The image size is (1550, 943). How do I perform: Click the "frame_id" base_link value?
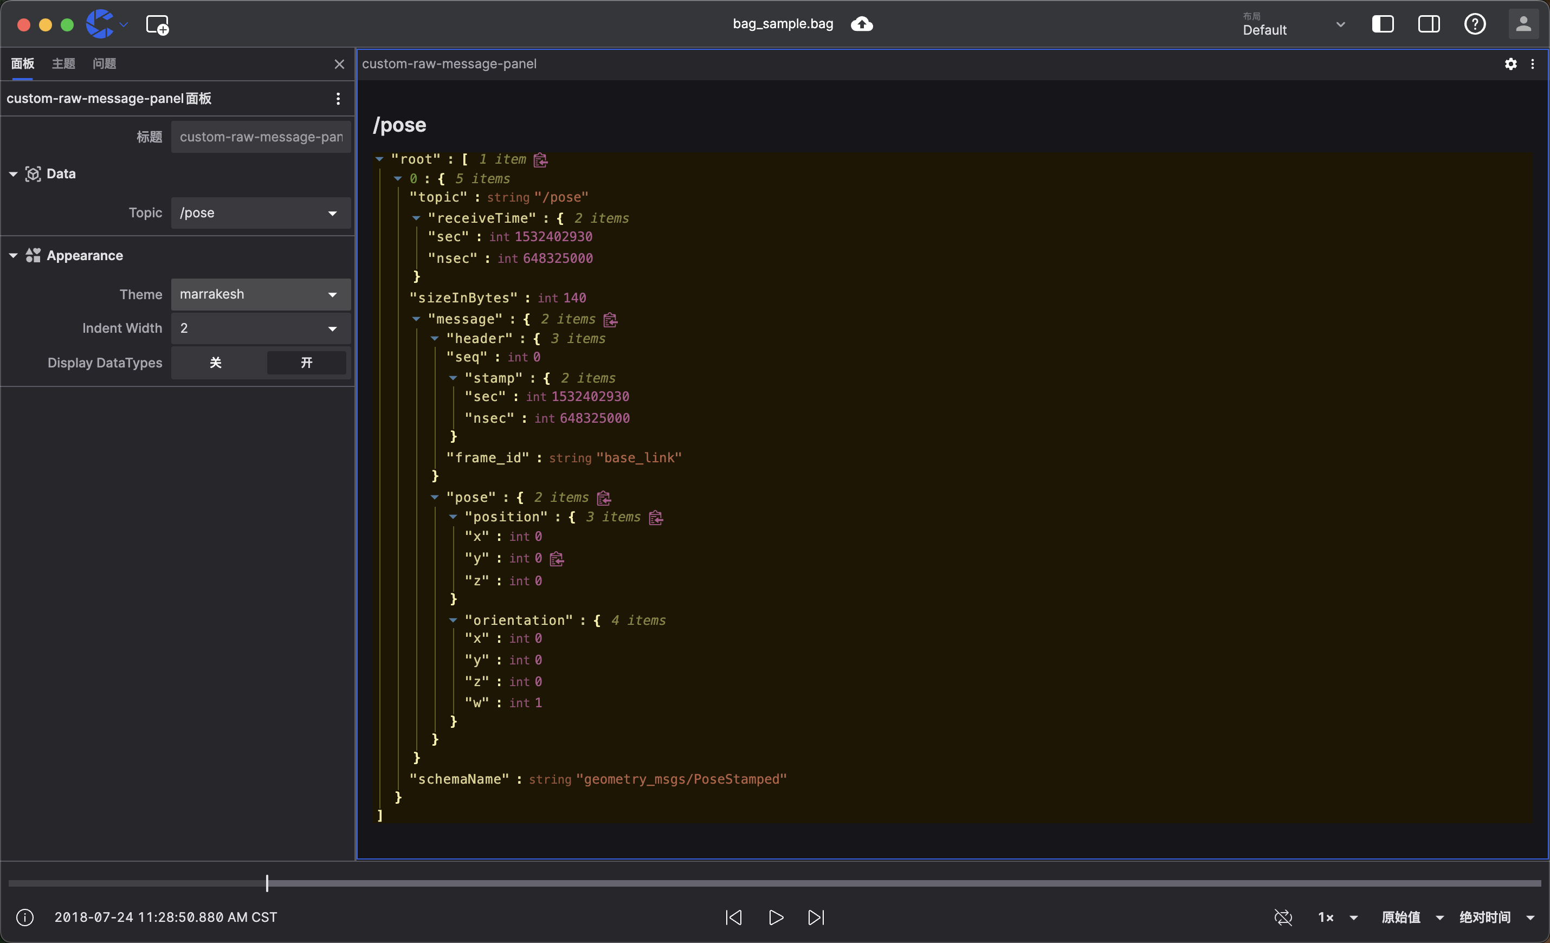click(638, 458)
